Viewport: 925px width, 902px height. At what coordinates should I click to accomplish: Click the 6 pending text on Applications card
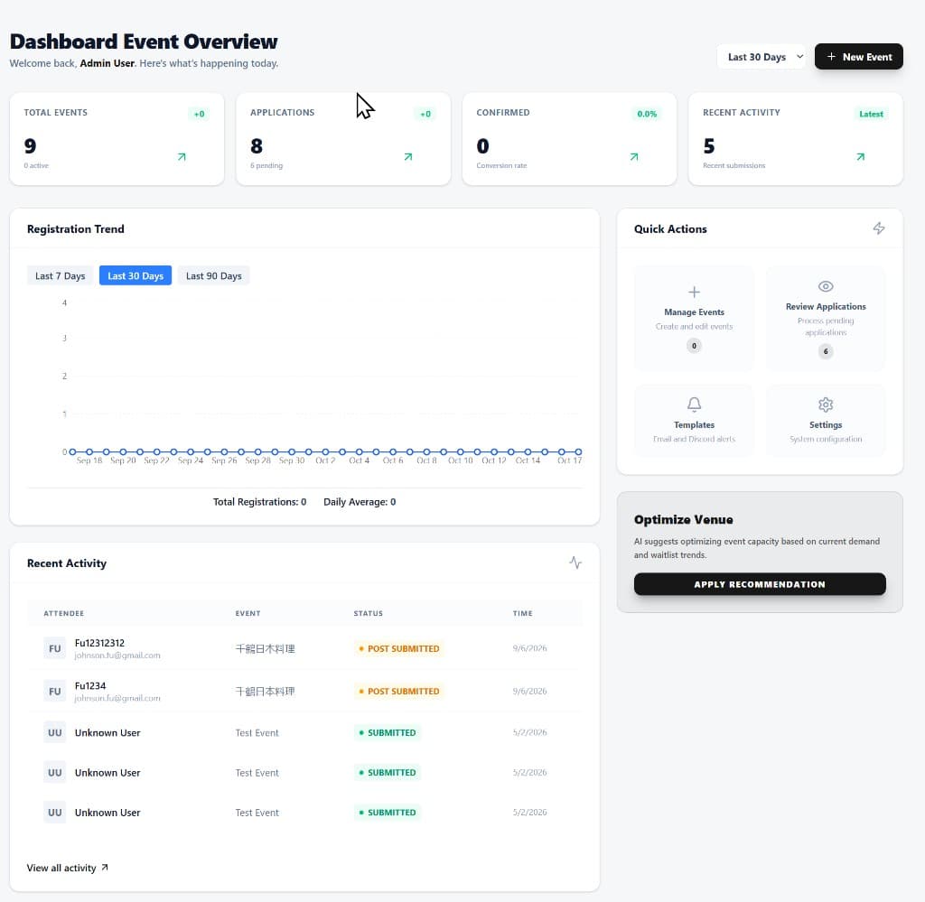266,165
